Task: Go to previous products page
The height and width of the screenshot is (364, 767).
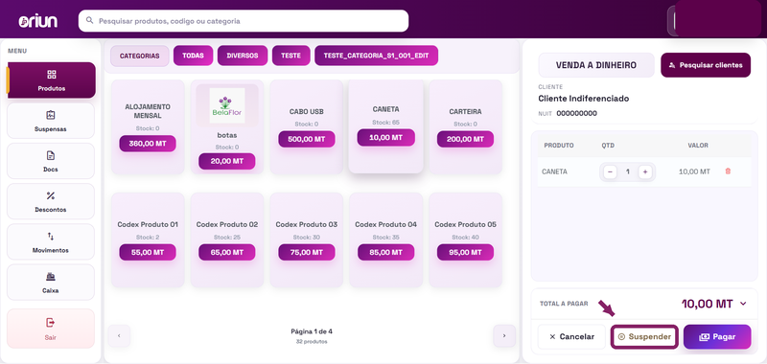Action: [x=119, y=335]
